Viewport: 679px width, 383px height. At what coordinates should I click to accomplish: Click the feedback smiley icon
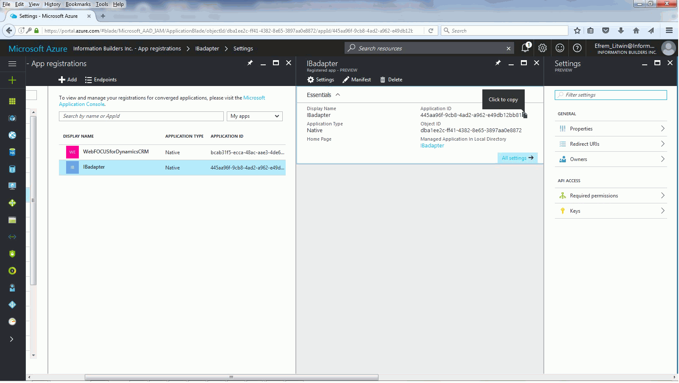(560, 48)
